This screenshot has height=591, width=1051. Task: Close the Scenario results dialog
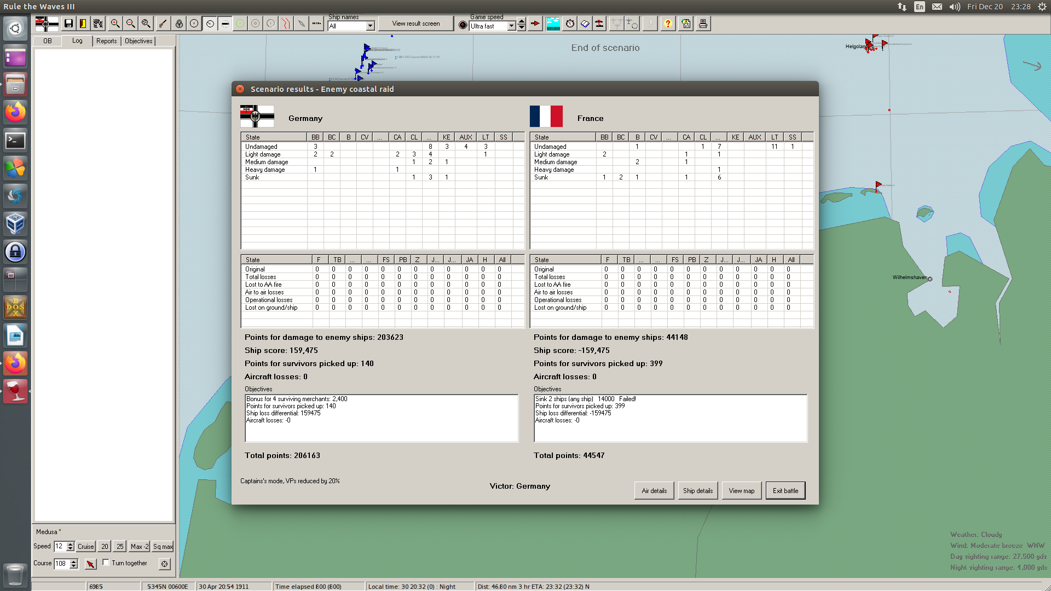point(240,89)
